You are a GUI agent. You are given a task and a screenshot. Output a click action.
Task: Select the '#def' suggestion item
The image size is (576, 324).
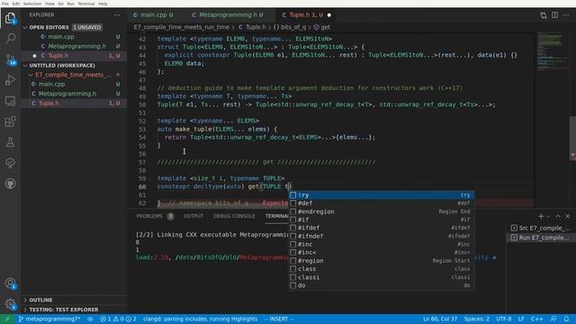coord(381,203)
